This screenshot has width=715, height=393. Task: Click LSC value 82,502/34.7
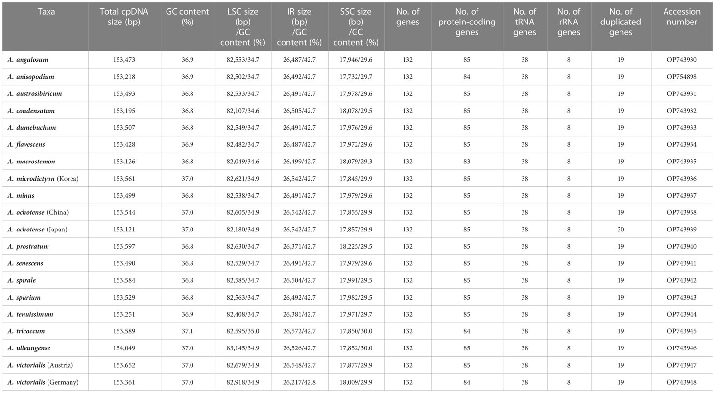[243, 77]
